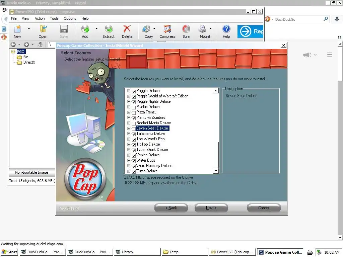Uncheck Plants vs Zombies checkbox
343x257 pixels.
pyautogui.click(x=134, y=118)
